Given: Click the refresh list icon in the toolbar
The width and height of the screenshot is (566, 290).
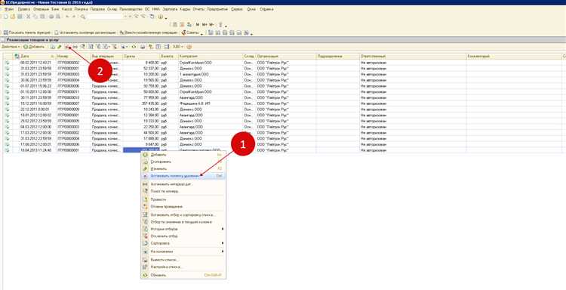Looking at the screenshot, I should 134,47.
